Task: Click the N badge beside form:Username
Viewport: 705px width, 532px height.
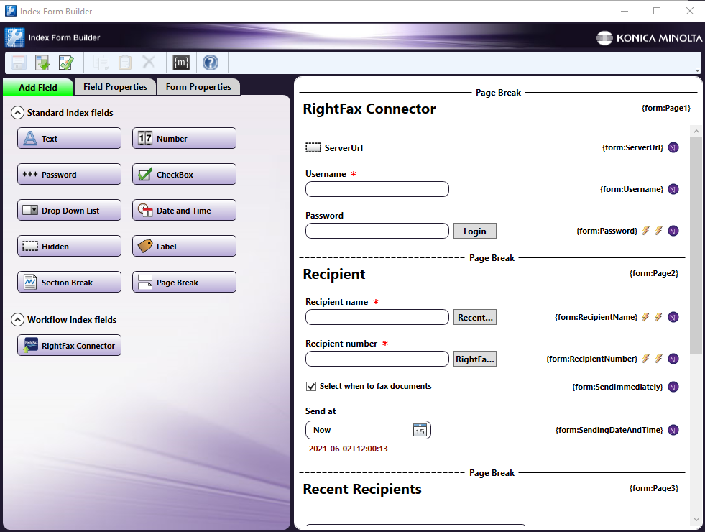Action: (x=673, y=189)
